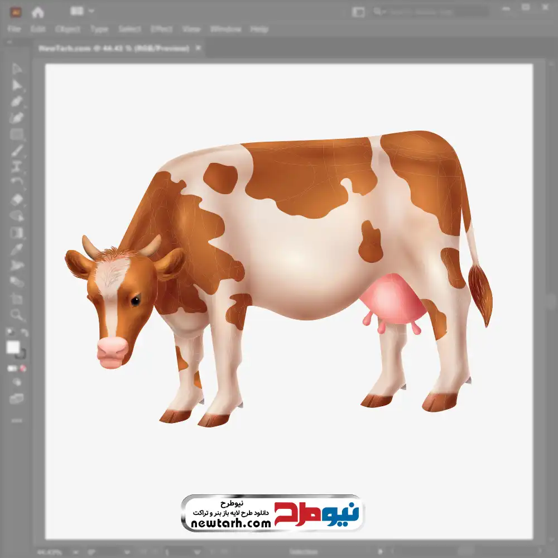The height and width of the screenshot is (558, 558).
Task: Open the Arrange Documents dropdown
Action: pyautogui.click(x=83, y=11)
